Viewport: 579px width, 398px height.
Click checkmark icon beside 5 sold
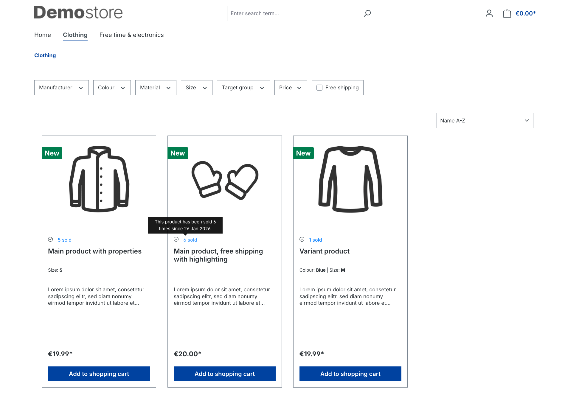[51, 240]
